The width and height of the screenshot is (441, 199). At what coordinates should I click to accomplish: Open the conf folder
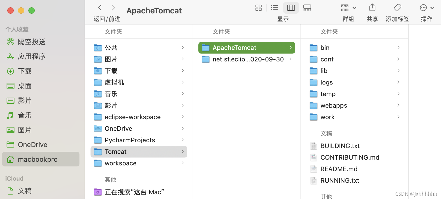pos(354,59)
